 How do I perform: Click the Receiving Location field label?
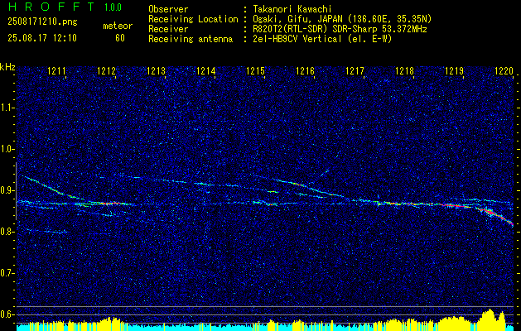click(x=193, y=19)
